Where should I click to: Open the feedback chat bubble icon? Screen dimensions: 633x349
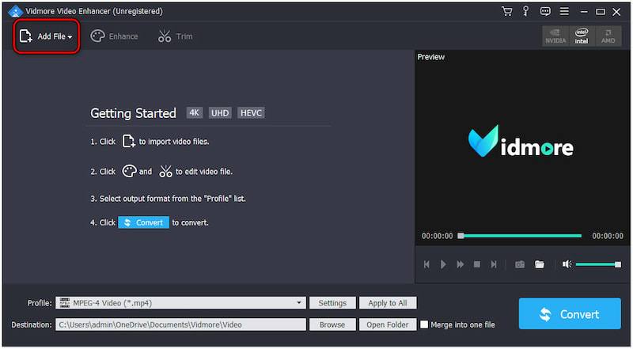point(544,11)
